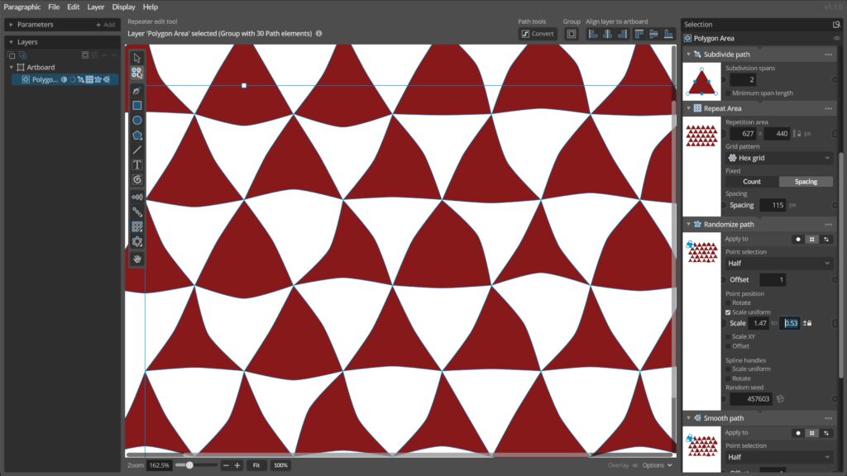Adjust the zoom slider handle

coord(189,465)
